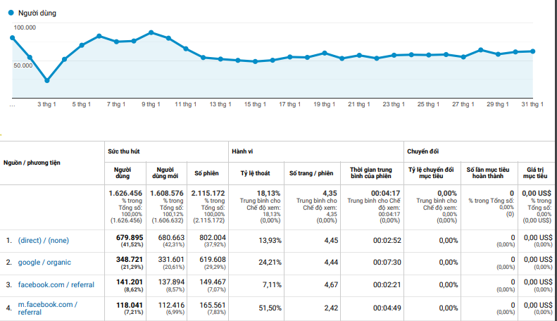Image resolution: width=557 pixels, height=321 pixels.
Task: Sort by Số phiên column header
Action: point(206,173)
